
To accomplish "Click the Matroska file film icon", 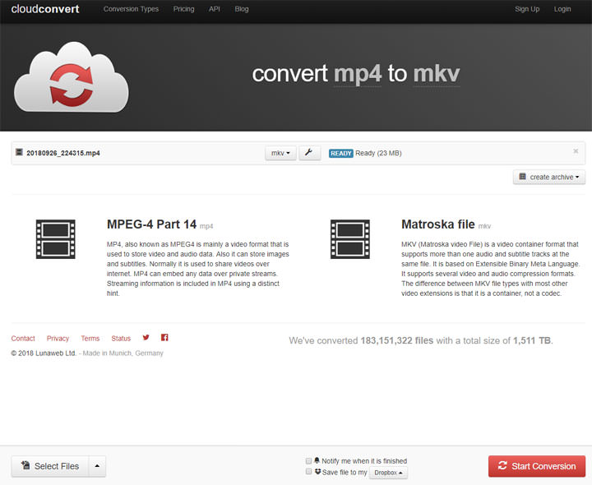I will click(x=350, y=239).
